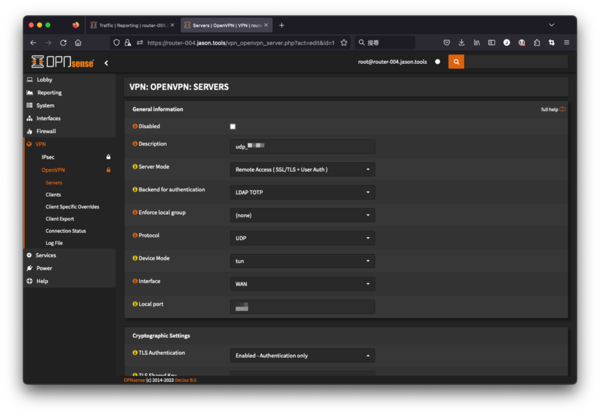The height and width of the screenshot is (415, 600).
Task: Click the site security lock icon
Action: (128, 43)
